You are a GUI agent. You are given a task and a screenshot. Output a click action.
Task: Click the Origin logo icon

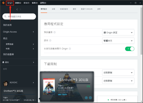point(3,3)
